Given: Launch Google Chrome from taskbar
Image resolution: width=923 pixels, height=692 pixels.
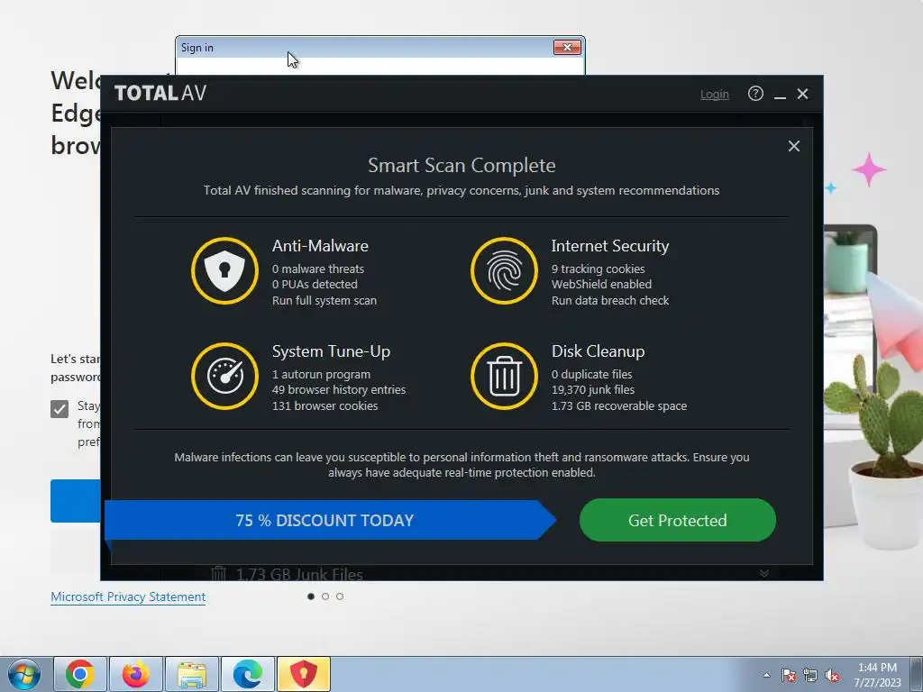Looking at the screenshot, I should click(x=80, y=674).
